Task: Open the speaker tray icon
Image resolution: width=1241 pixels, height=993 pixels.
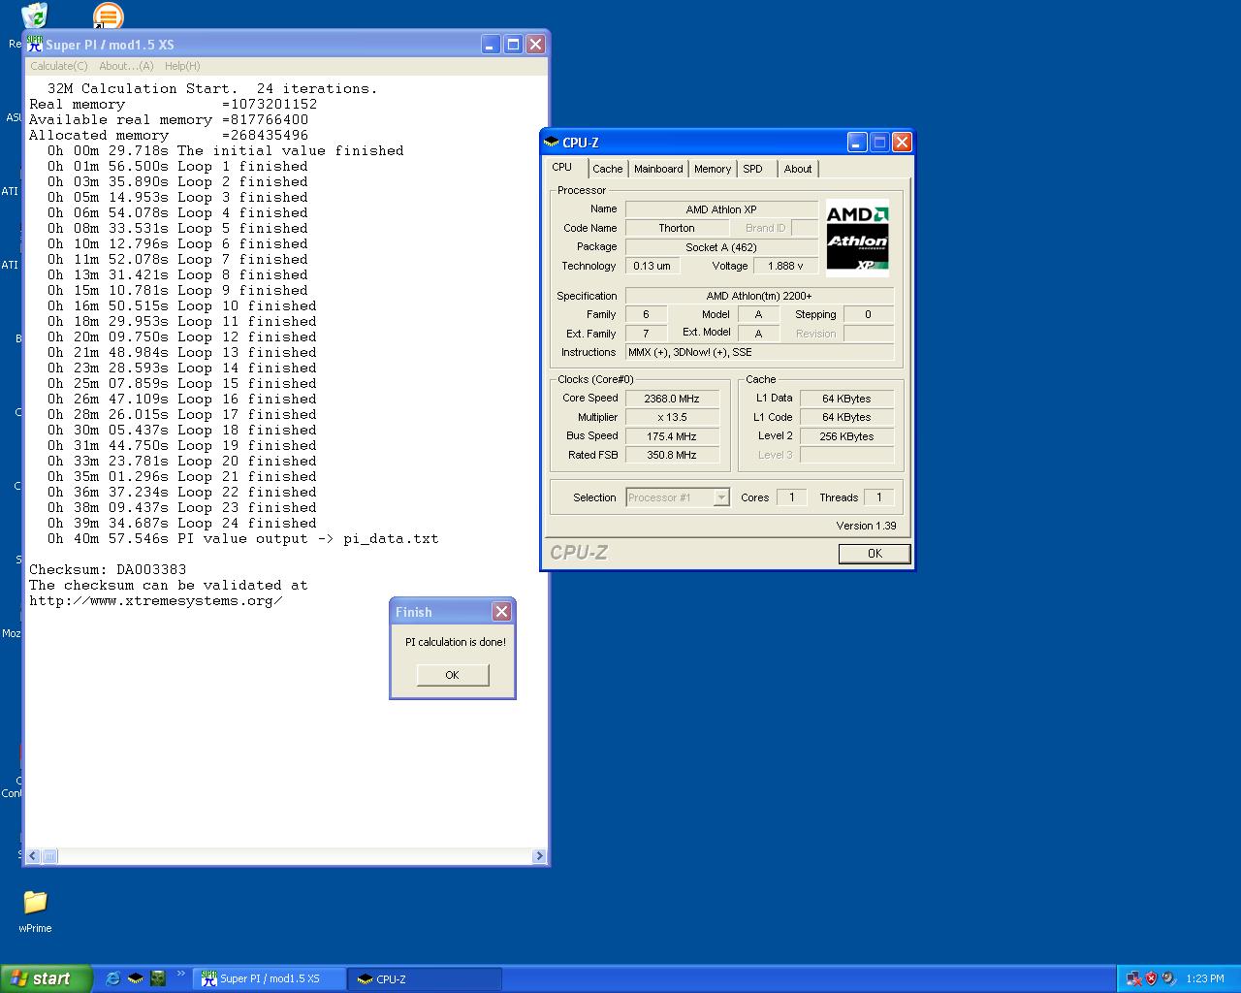Action: (1168, 978)
